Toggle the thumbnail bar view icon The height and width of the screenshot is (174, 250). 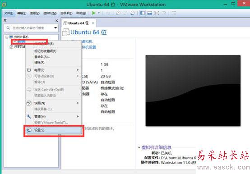(x=149, y=13)
